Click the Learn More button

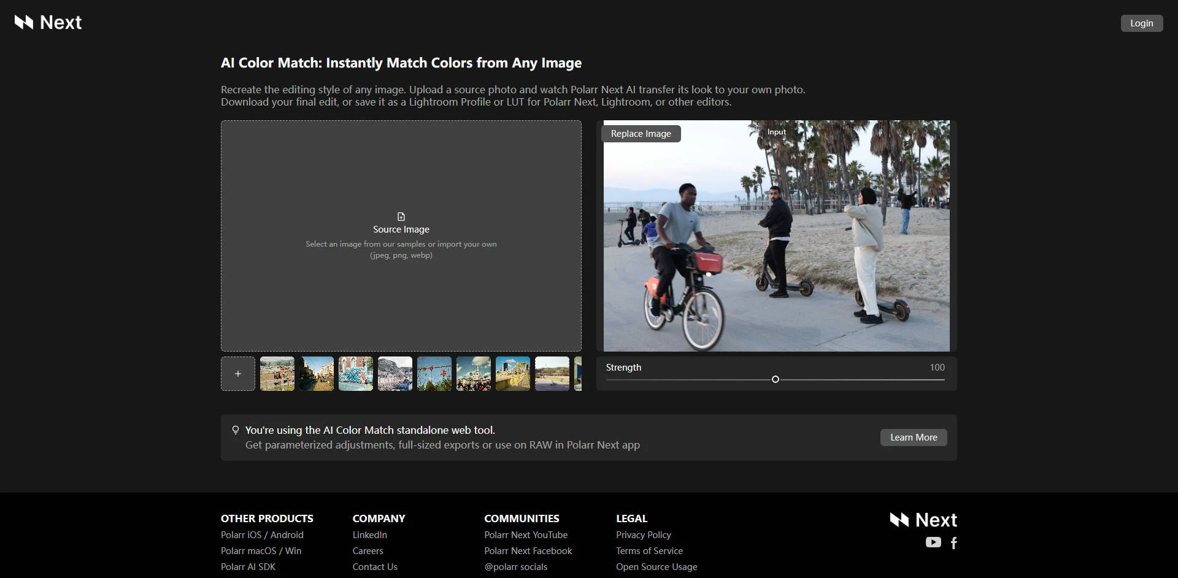[x=914, y=437]
